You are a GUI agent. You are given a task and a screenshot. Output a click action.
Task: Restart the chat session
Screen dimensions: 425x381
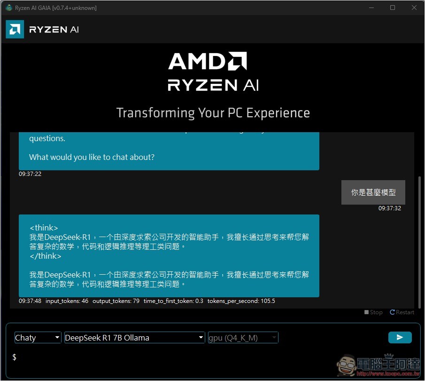(402, 312)
